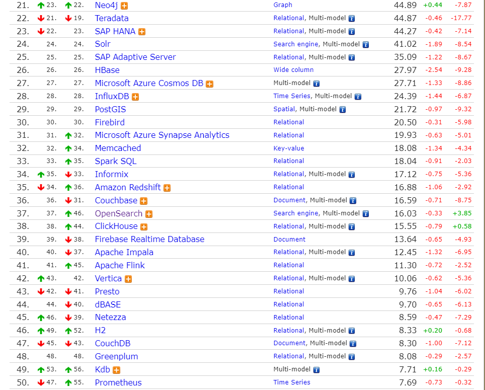The width and height of the screenshot is (485, 390).
Task: Click the +3.85 value in OpenSearch row
Action: [x=462, y=213]
